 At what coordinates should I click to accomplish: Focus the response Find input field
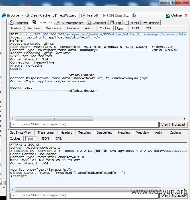[x=84, y=195]
